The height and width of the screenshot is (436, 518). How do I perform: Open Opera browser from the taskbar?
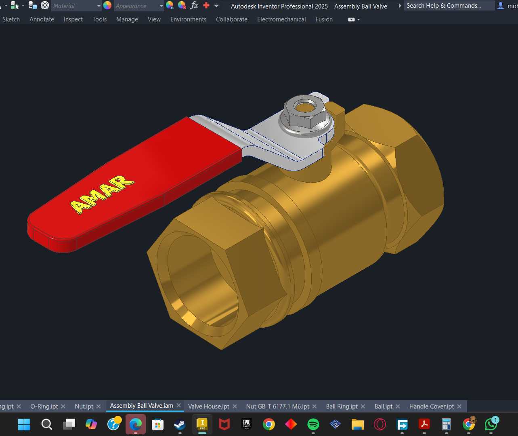tap(380, 424)
